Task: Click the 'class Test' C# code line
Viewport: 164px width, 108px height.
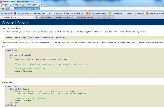Action: tap(11, 50)
